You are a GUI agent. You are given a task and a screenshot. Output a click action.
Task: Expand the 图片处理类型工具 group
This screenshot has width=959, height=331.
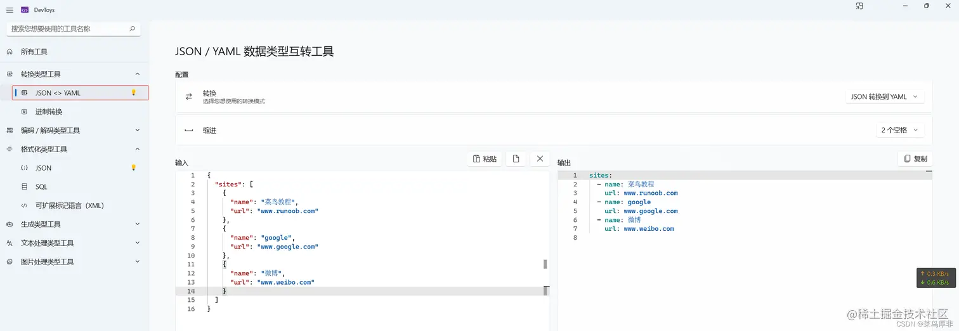(75, 262)
